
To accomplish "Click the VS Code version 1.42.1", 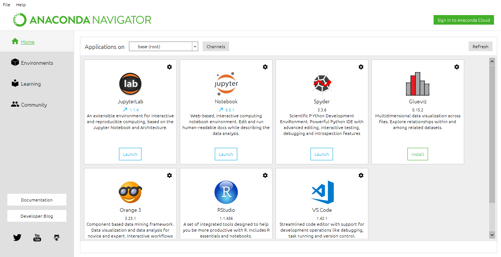I will tap(322, 218).
